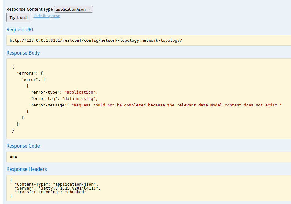Click the "errors" key in response body
Screen dimensions: 291x204
coord(27,73)
